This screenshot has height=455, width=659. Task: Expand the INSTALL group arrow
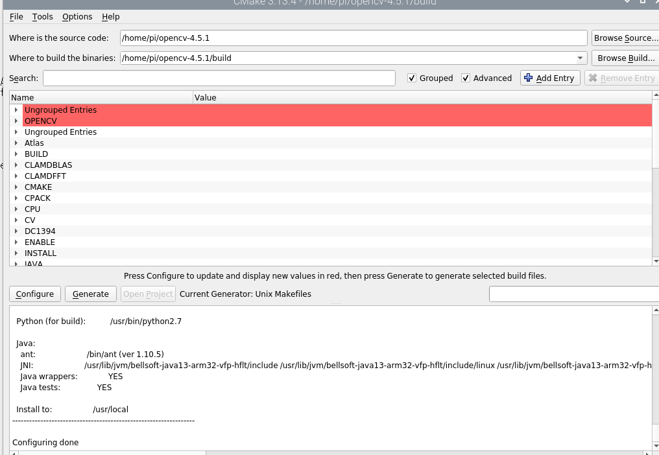(x=16, y=253)
